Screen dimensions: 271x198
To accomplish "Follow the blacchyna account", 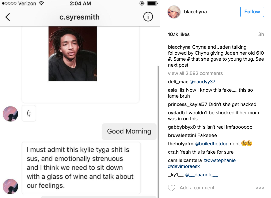I will click(252, 12).
